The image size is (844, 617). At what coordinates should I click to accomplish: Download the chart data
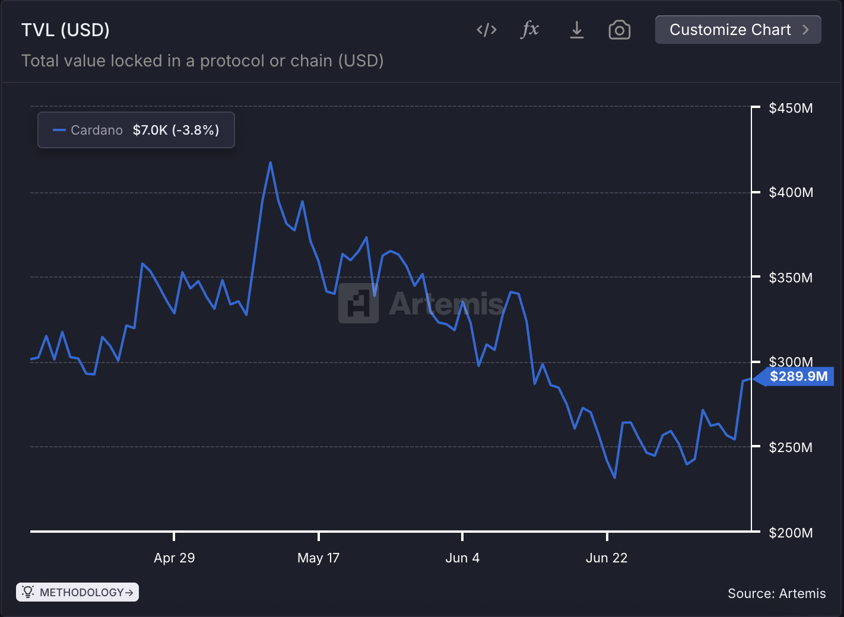577,30
